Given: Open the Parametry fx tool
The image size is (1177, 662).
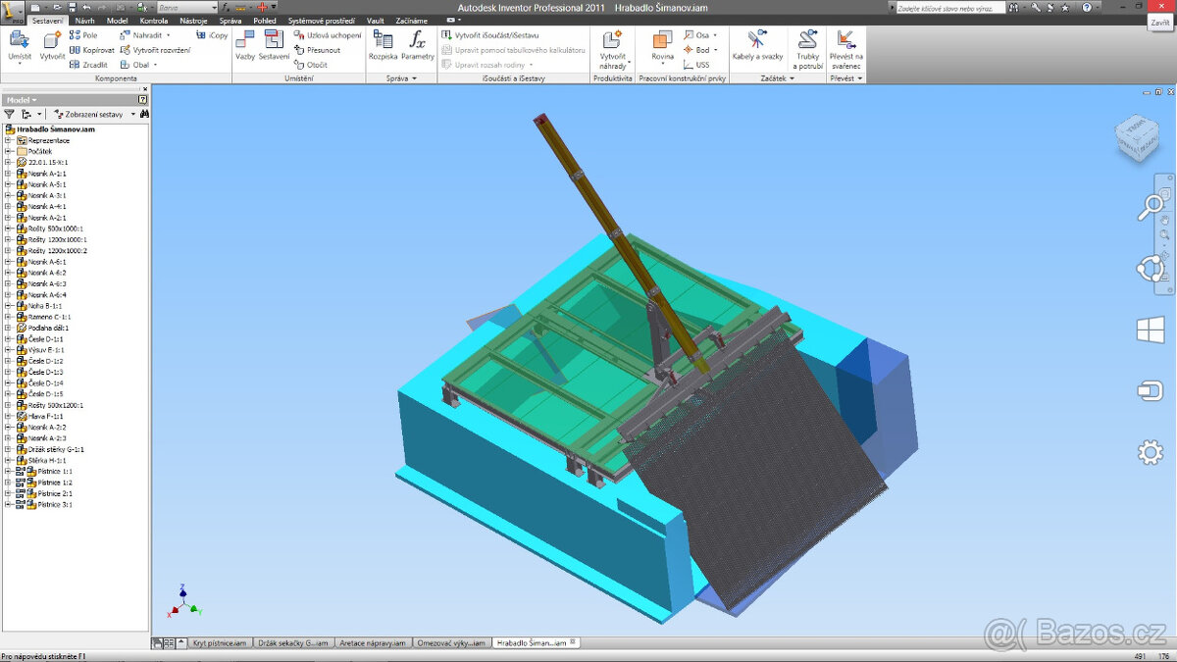Looking at the screenshot, I should click(x=417, y=45).
